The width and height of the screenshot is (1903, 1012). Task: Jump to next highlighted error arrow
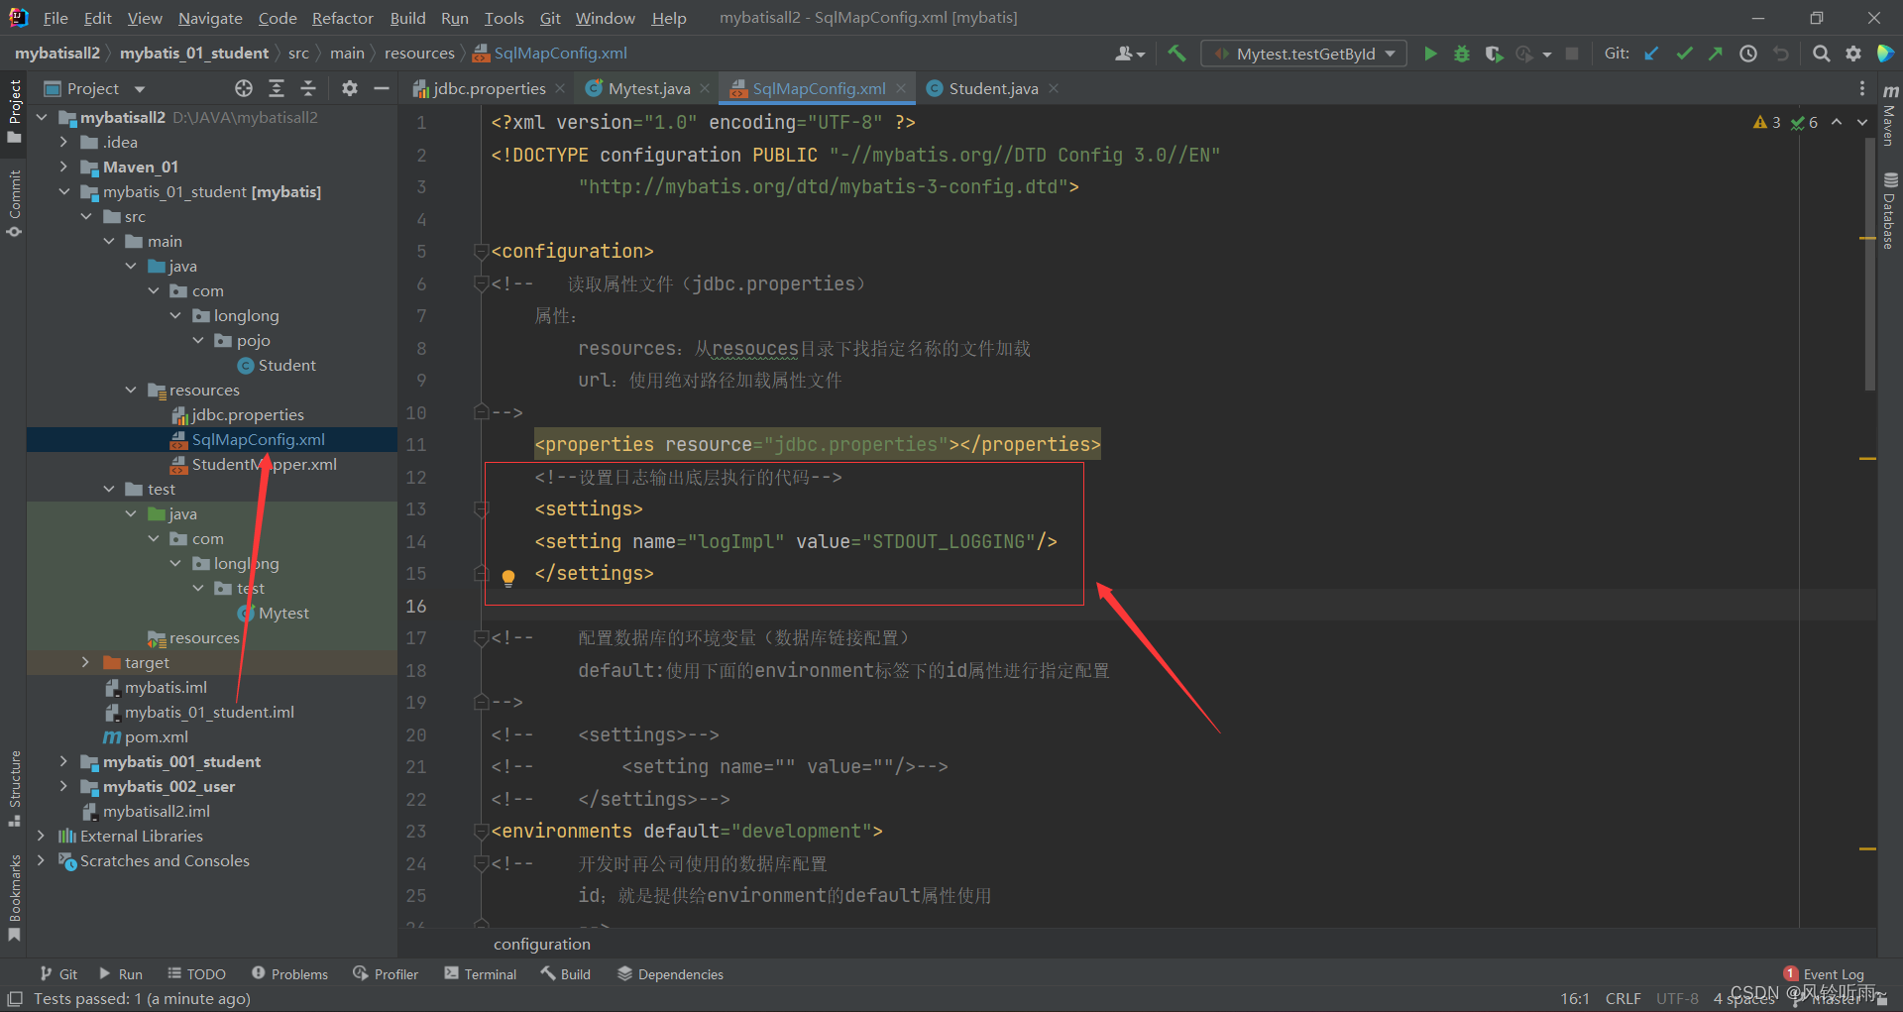1862,122
